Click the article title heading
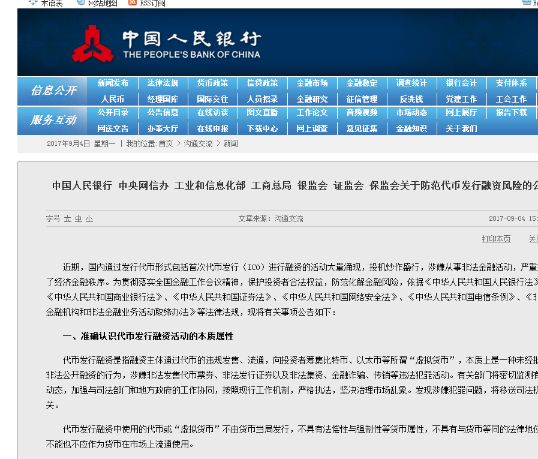 (x=295, y=186)
